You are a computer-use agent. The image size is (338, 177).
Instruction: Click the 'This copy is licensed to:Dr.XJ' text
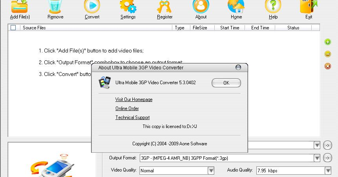point(170,126)
